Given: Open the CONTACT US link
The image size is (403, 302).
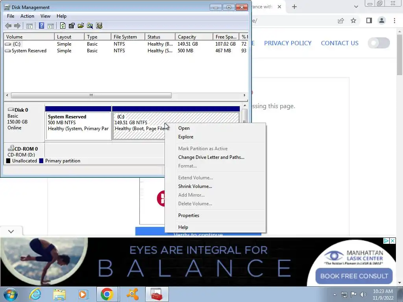Looking at the screenshot, I should pyautogui.click(x=340, y=43).
